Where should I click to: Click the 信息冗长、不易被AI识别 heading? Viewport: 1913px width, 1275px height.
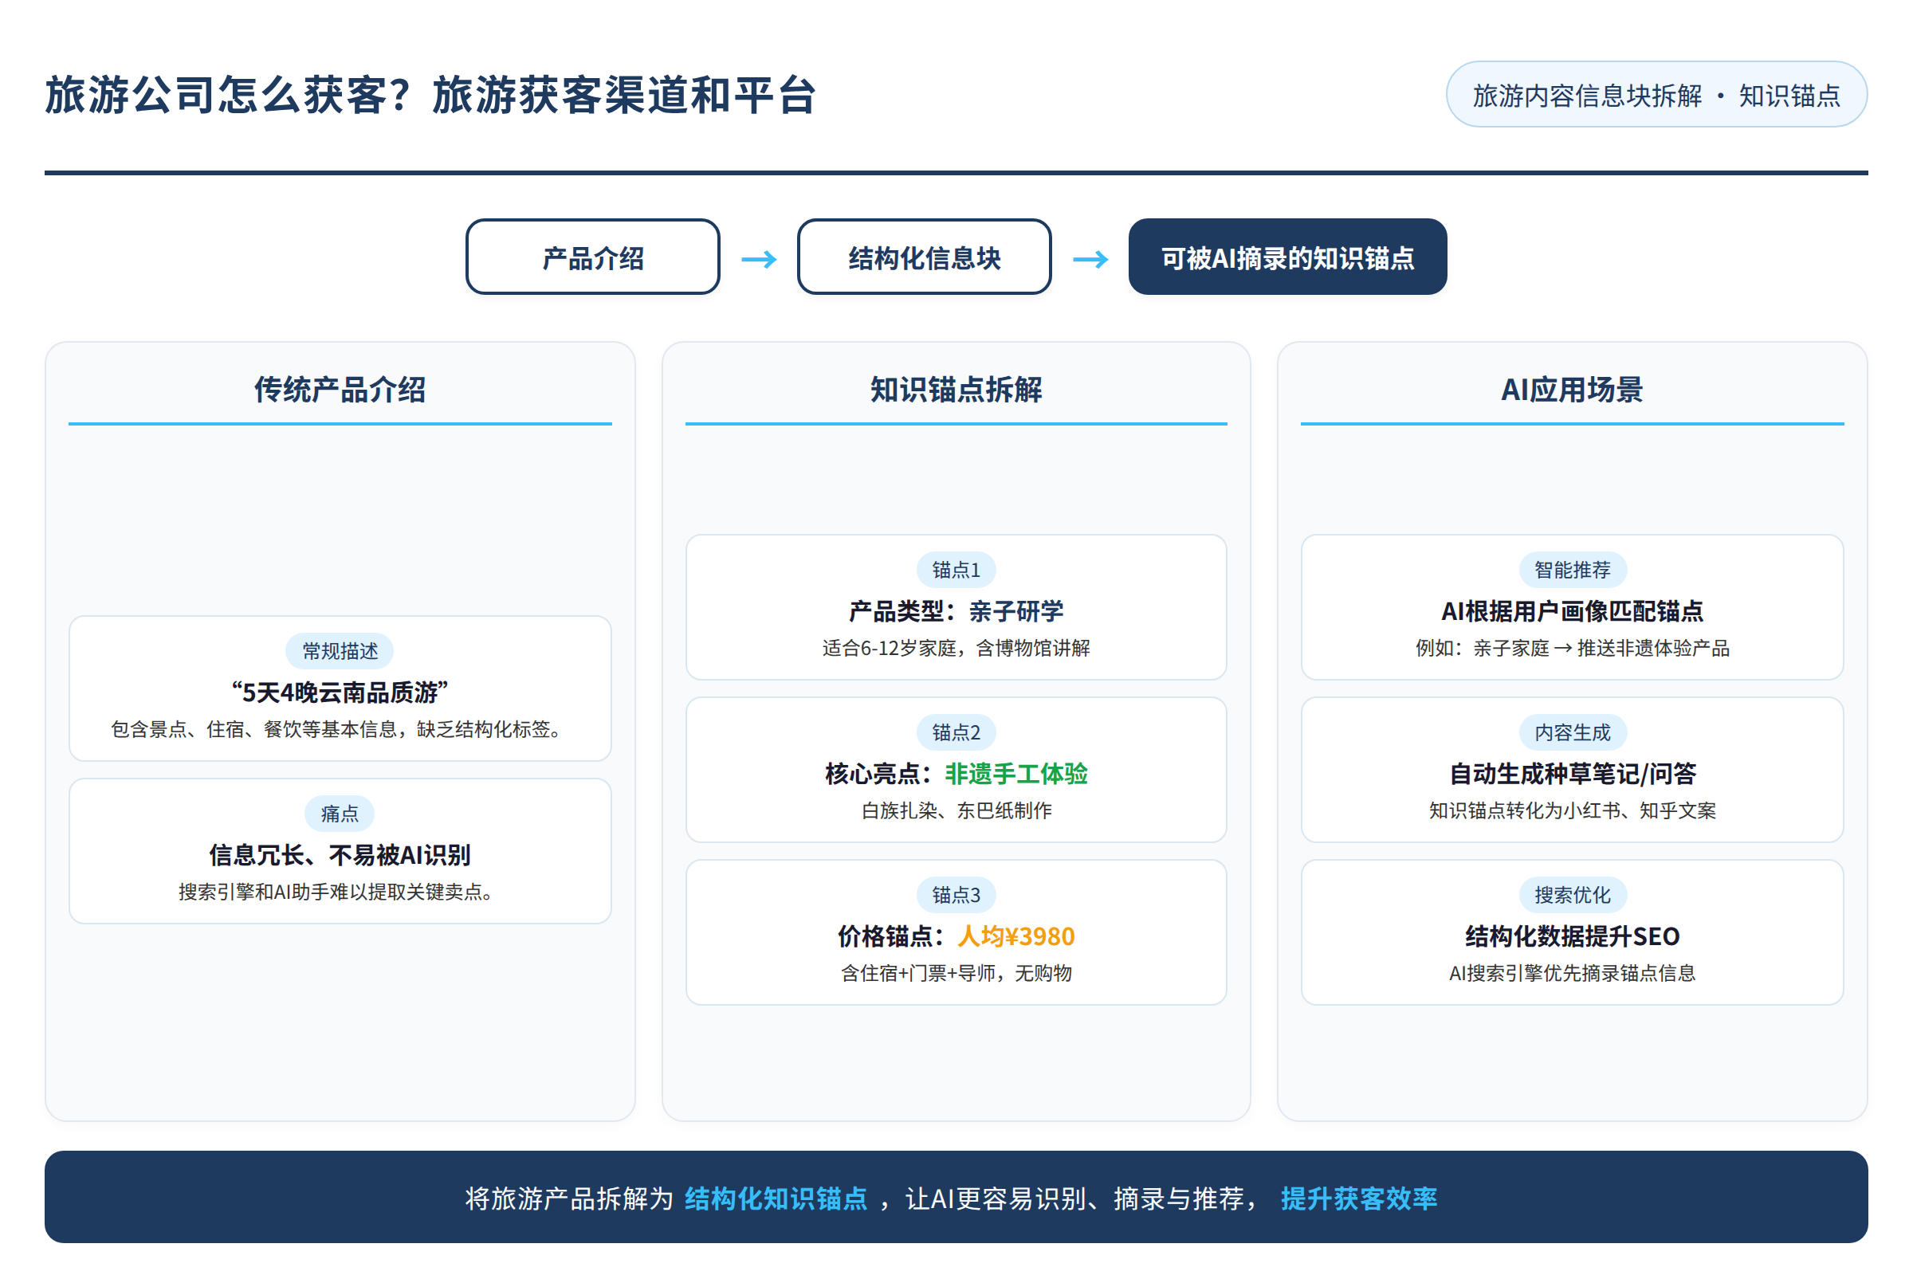[x=340, y=855]
